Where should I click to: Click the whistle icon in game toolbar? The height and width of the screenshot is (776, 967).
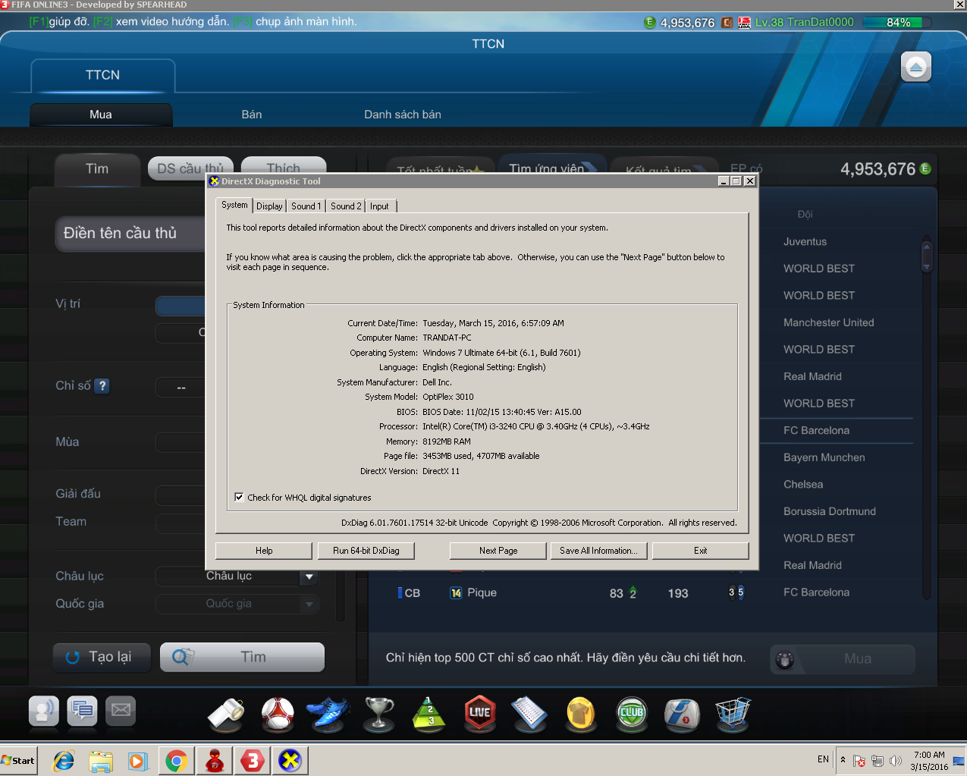point(226,714)
